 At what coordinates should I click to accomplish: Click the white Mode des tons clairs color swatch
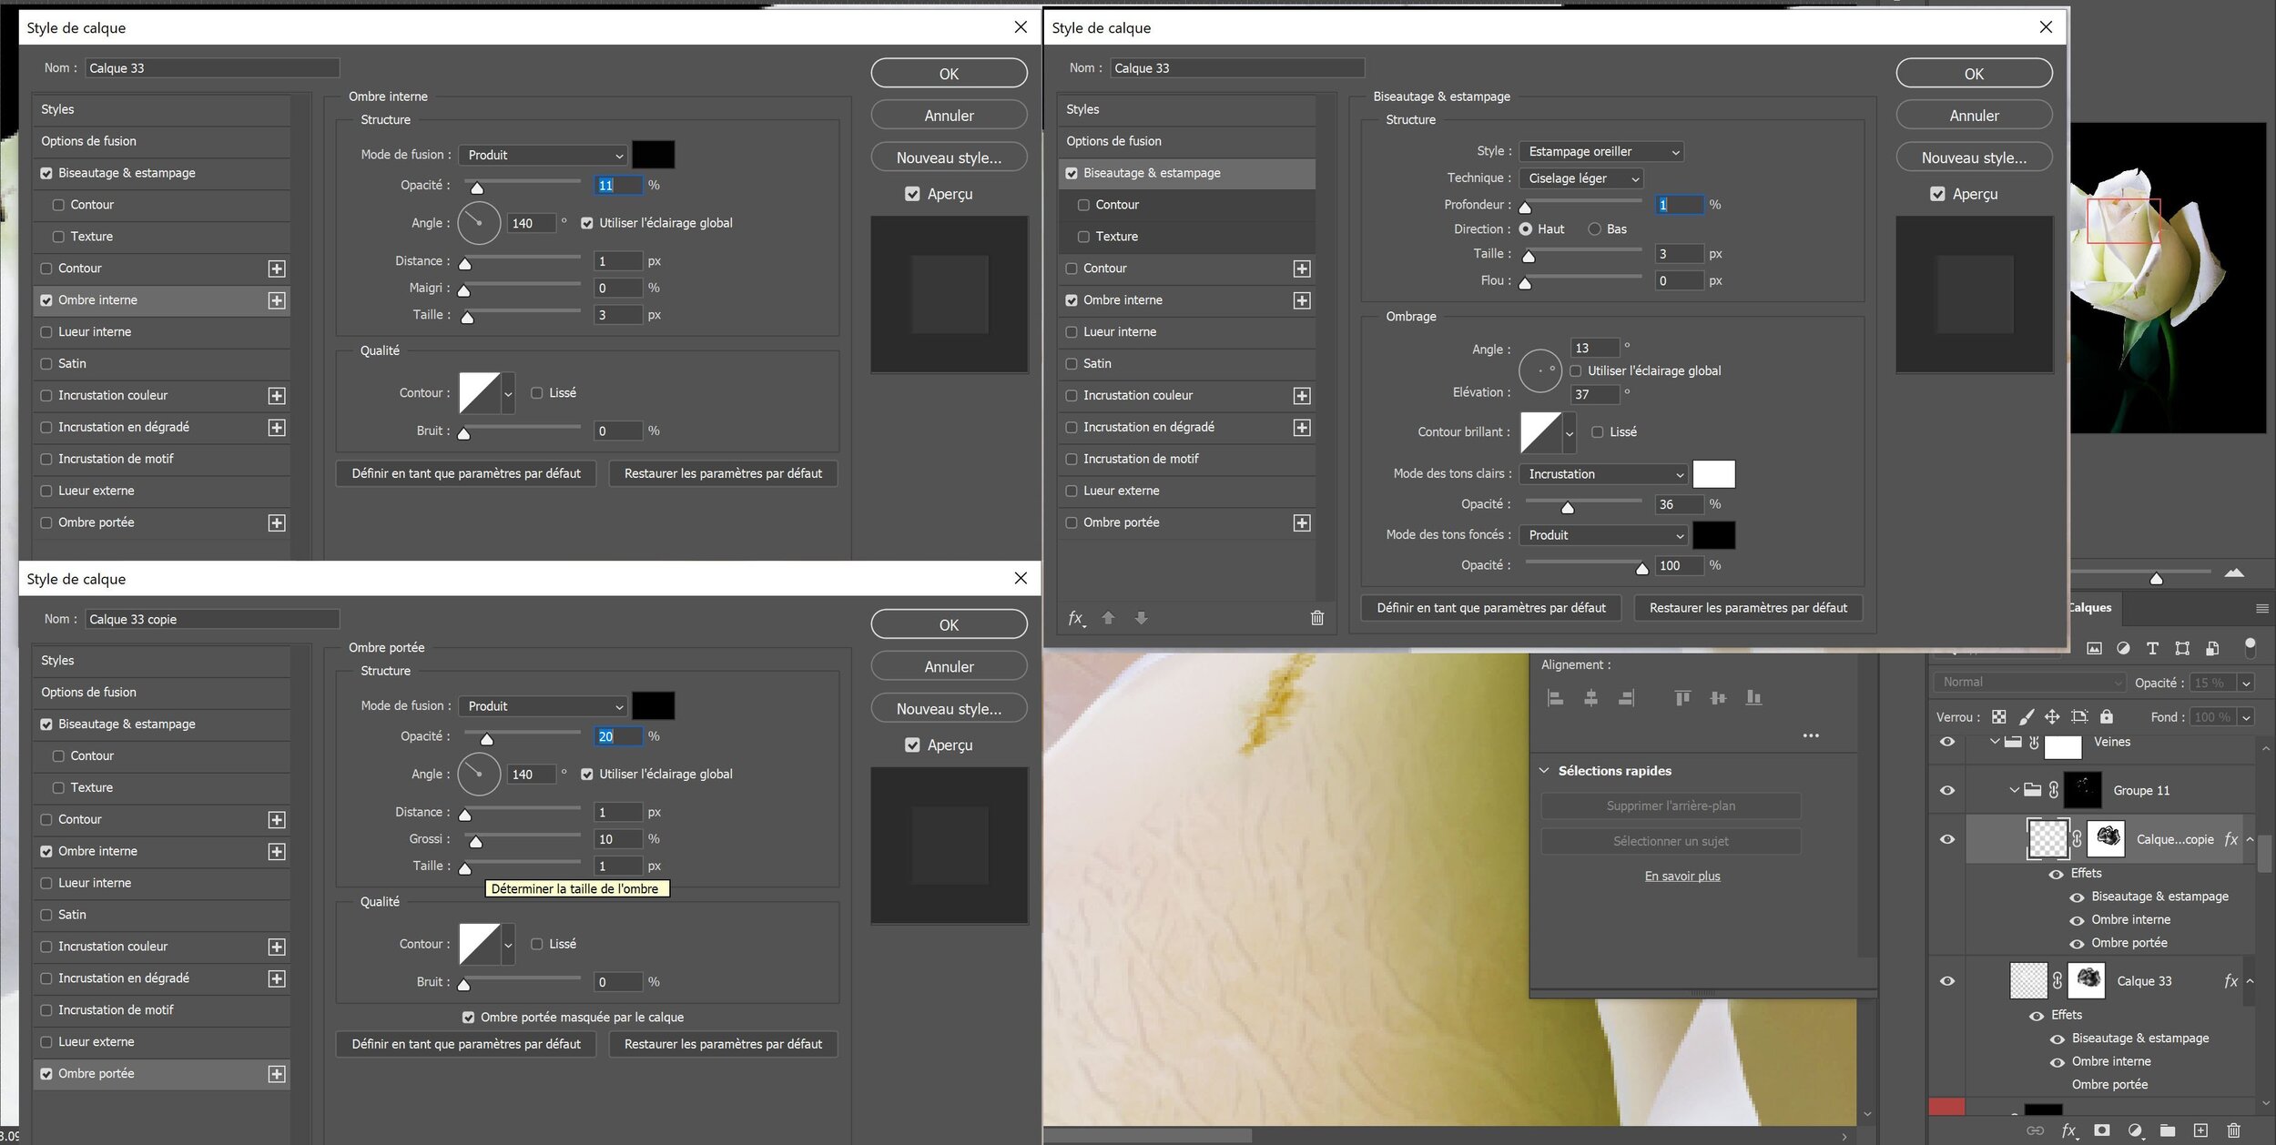click(x=1712, y=474)
